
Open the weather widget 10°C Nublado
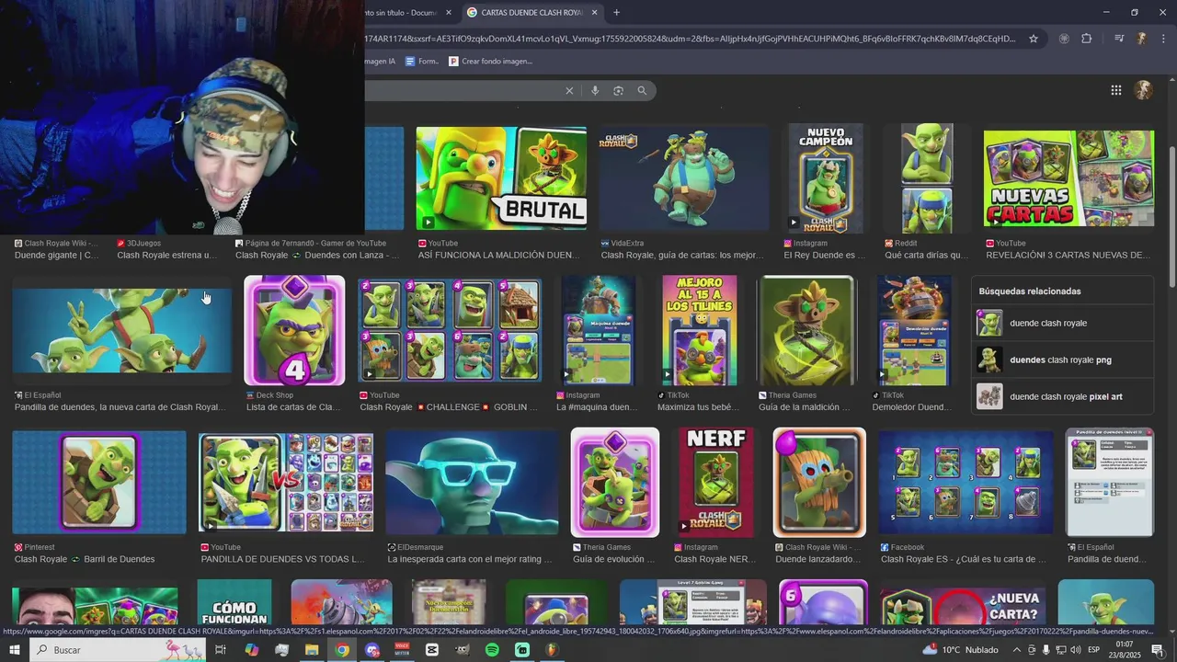[x=961, y=650]
